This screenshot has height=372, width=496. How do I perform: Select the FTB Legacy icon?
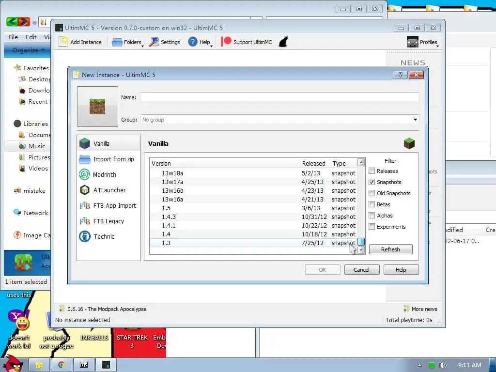click(85, 221)
